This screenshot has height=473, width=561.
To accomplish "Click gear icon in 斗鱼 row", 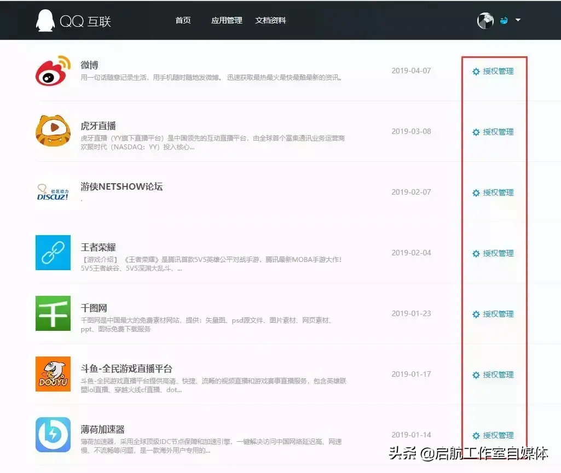I will (476, 375).
